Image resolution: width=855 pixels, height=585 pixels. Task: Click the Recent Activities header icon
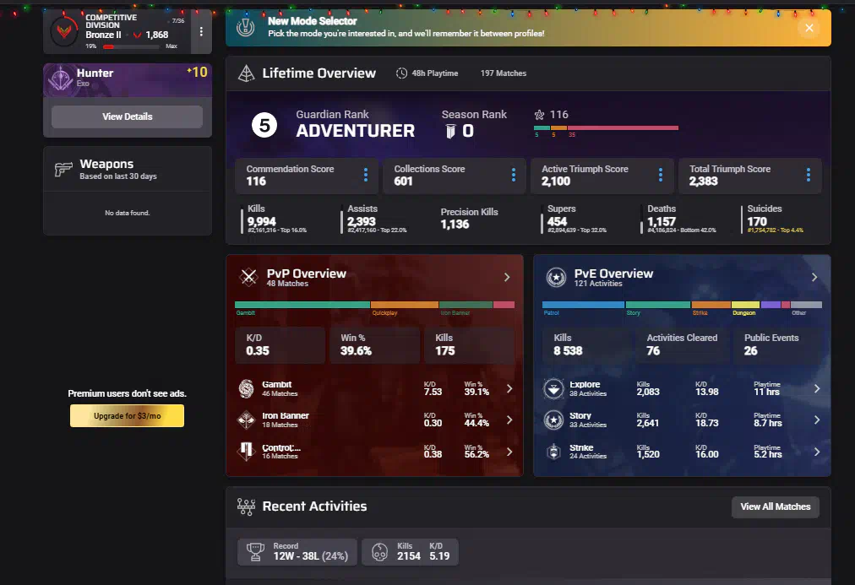coord(246,506)
